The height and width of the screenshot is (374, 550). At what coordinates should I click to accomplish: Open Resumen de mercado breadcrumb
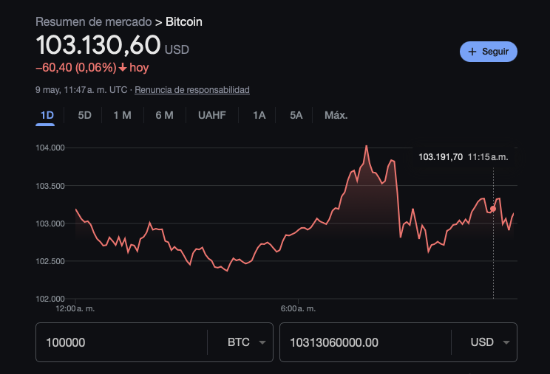coord(94,21)
